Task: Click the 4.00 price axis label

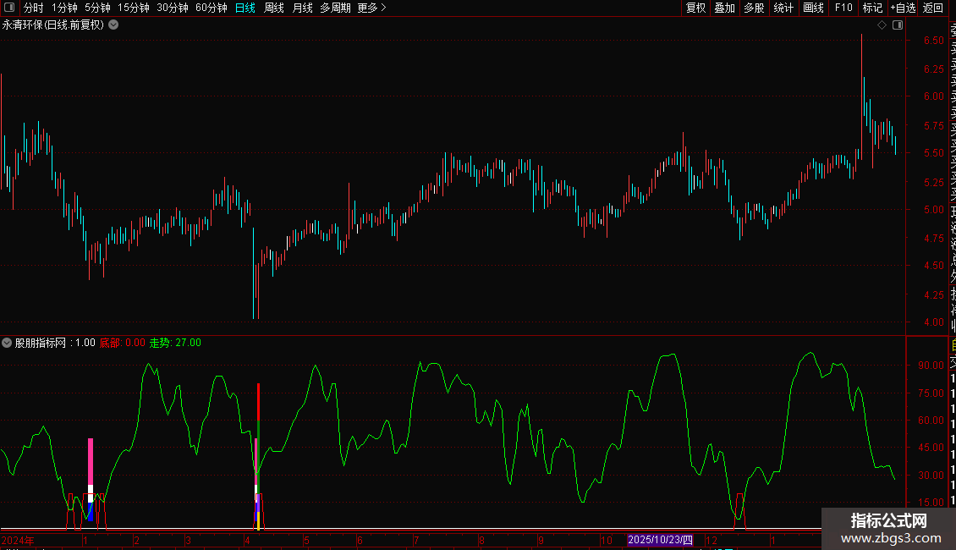Action: [933, 322]
